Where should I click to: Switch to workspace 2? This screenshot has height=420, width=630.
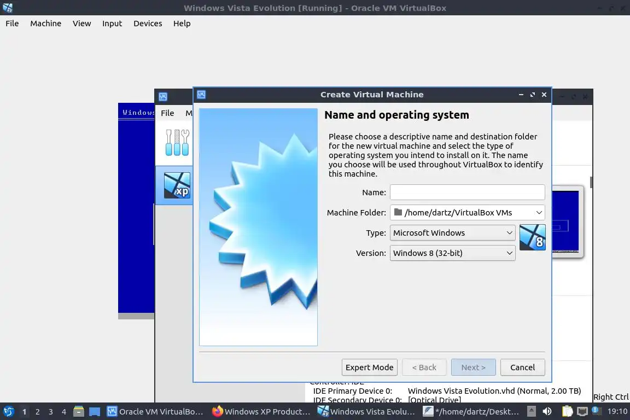[x=37, y=412]
